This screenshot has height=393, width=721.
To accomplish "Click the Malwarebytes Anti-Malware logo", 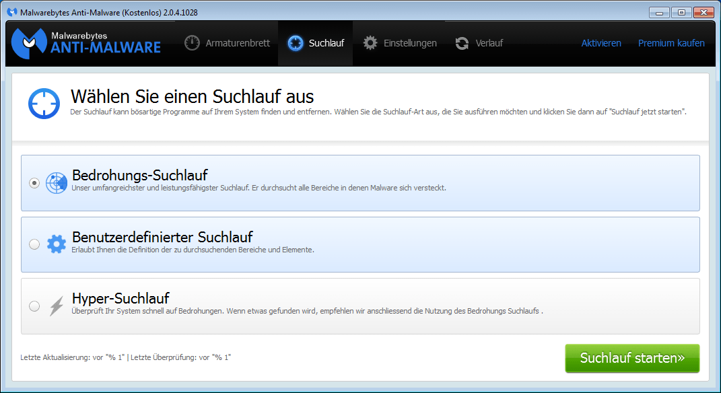I will (x=86, y=42).
